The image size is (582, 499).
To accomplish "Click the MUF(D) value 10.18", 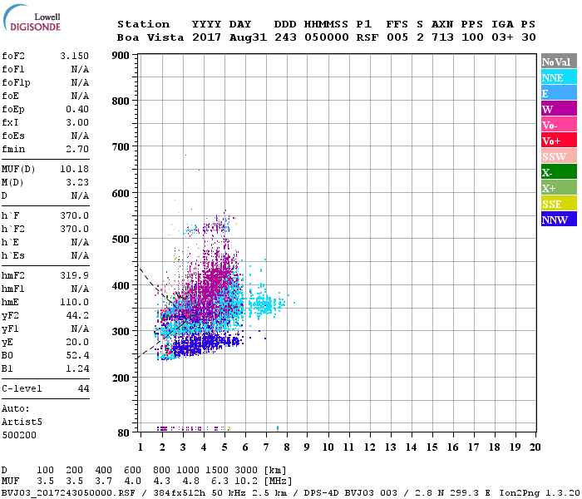I will (x=74, y=170).
